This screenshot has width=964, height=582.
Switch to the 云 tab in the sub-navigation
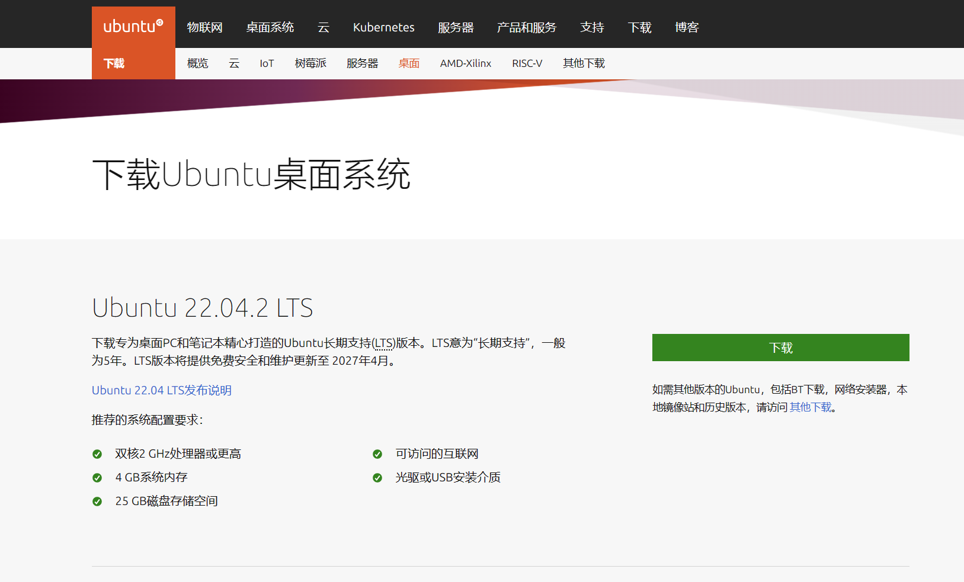pos(234,63)
